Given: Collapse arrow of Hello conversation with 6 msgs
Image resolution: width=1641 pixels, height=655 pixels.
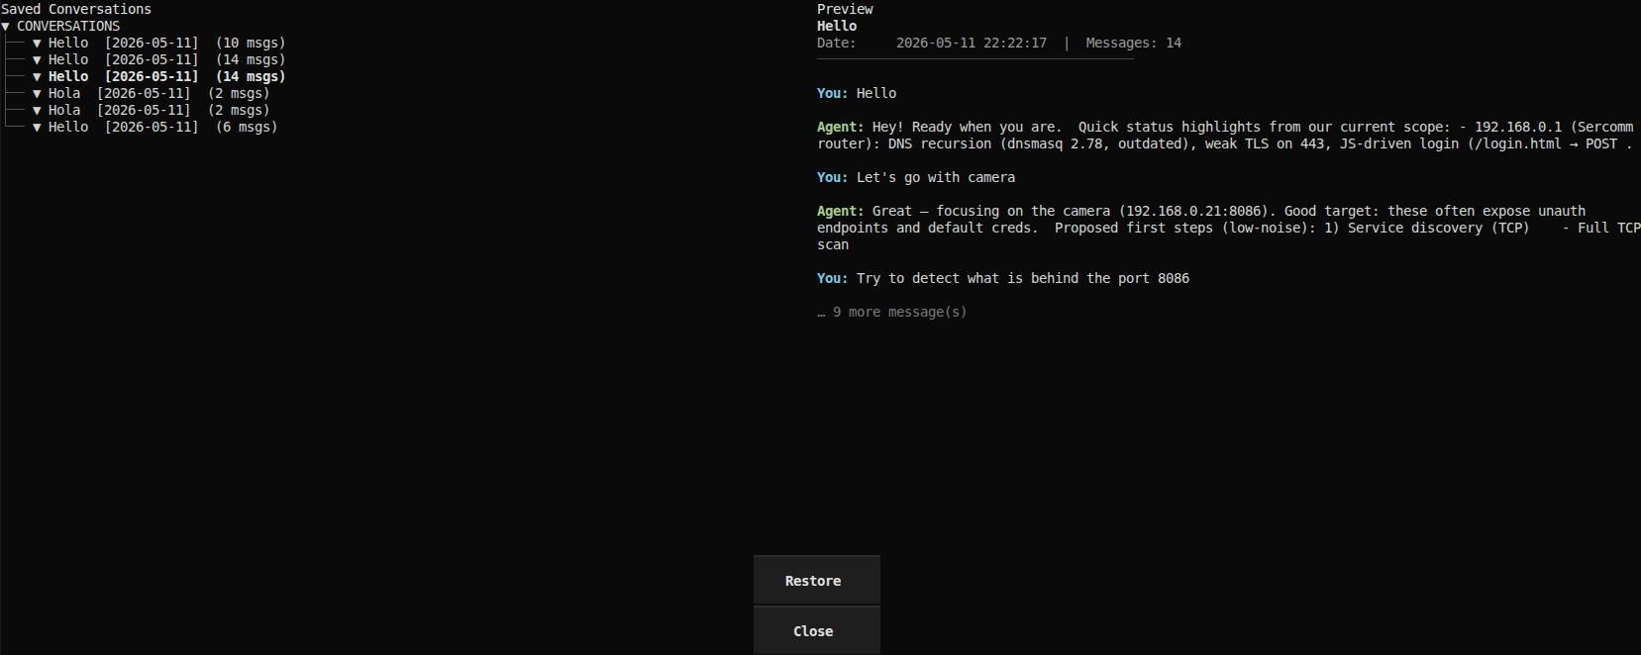Looking at the screenshot, I should [37, 128].
